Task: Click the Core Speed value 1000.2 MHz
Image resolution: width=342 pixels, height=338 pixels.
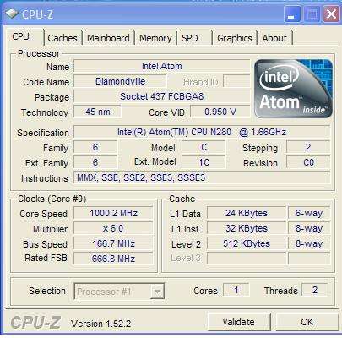Action: click(113, 213)
